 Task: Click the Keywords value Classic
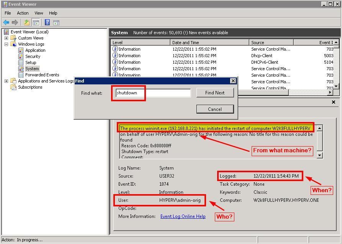[x=260, y=192]
